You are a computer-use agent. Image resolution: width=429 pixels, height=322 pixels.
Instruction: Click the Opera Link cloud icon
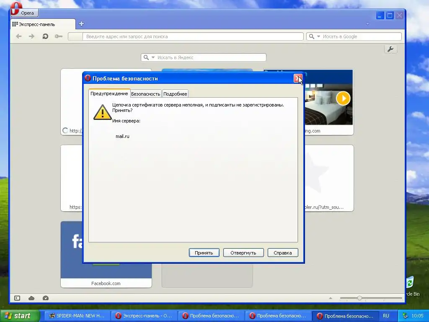pos(31,298)
